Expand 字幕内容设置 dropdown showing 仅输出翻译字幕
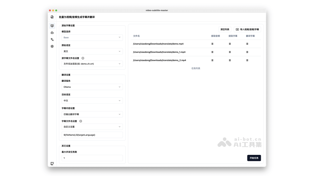 [x=92, y=114]
